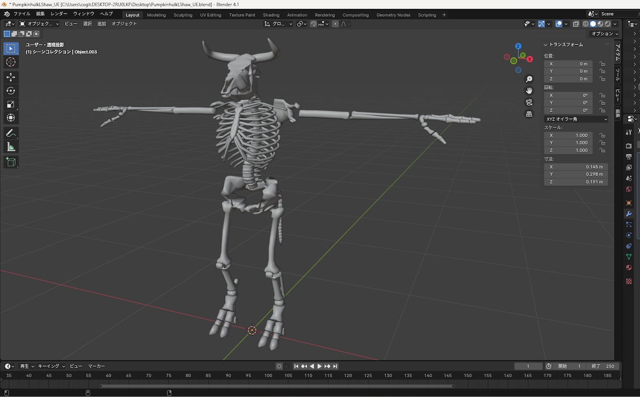Toggle the camera view icon
Viewport: 640px width, 397px height.
coord(529,102)
